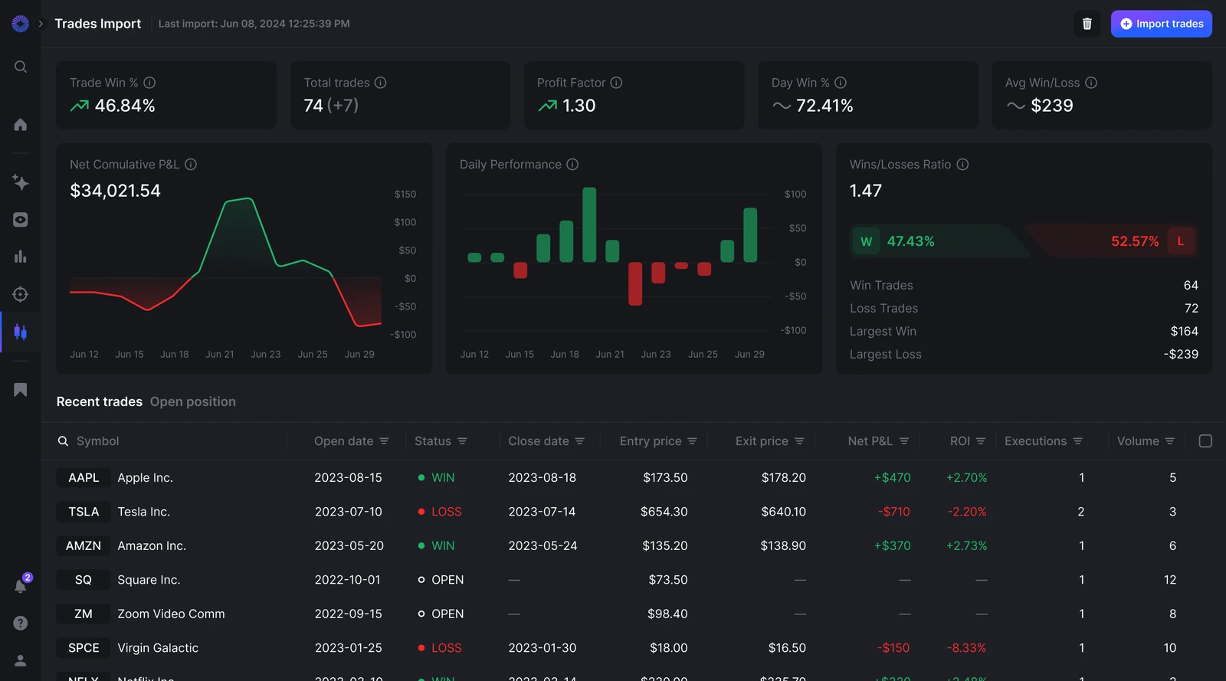This screenshot has height=681, width=1226.
Task: Open notifications bell with badge 2
Action: coord(21,584)
